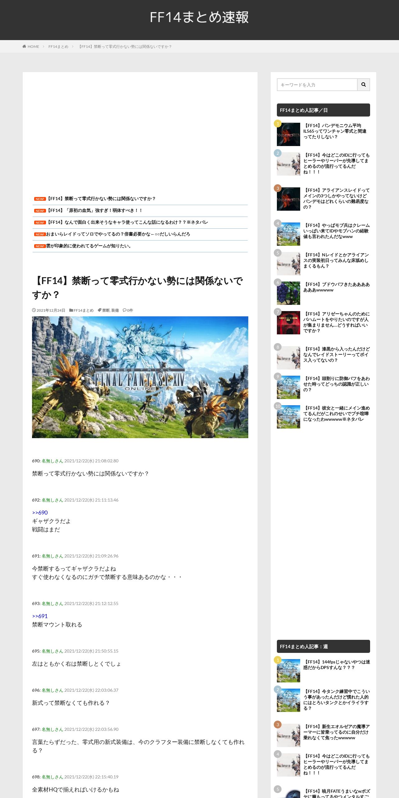Open NEW link なんで面白く出来そうなキャラ
The height and width of the screenshot is (798, 399).
pos(127,222)
